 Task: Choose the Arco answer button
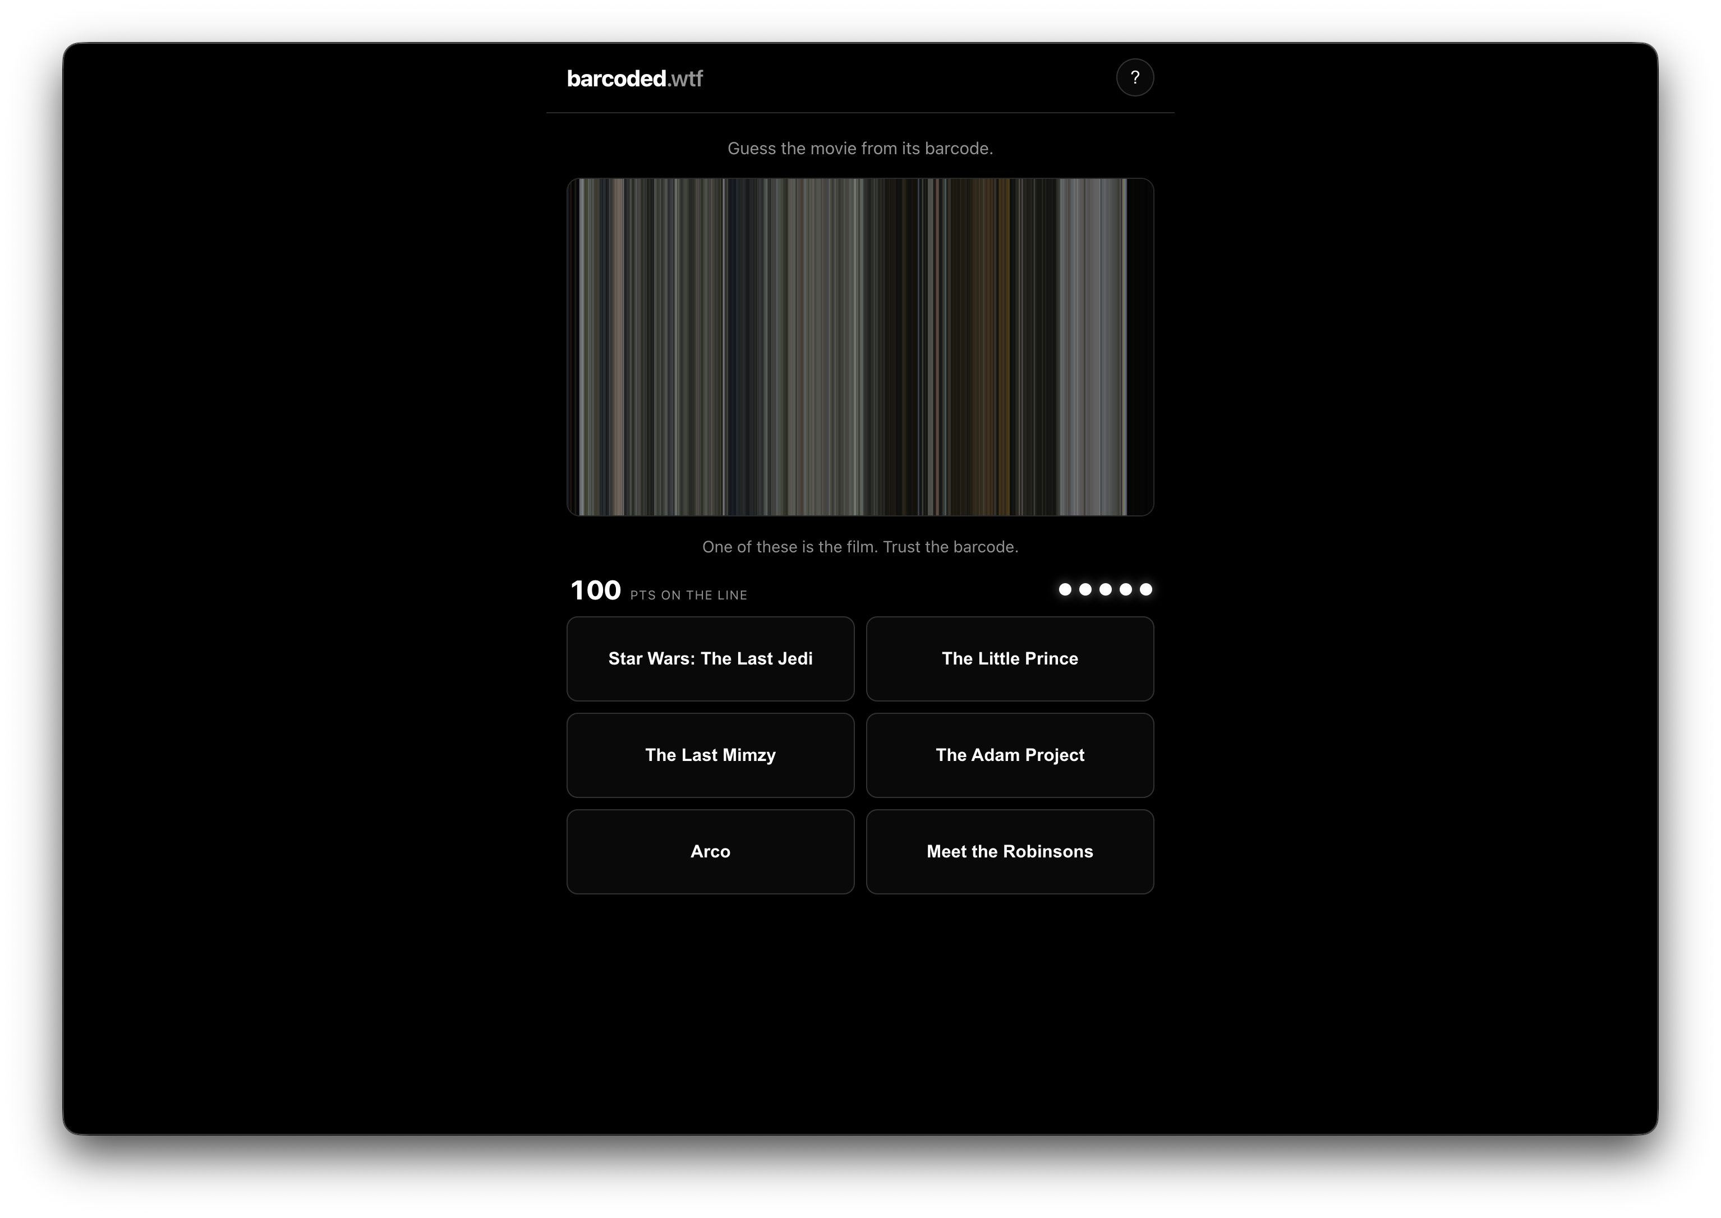pyautogui.click(x=710, y=851)
